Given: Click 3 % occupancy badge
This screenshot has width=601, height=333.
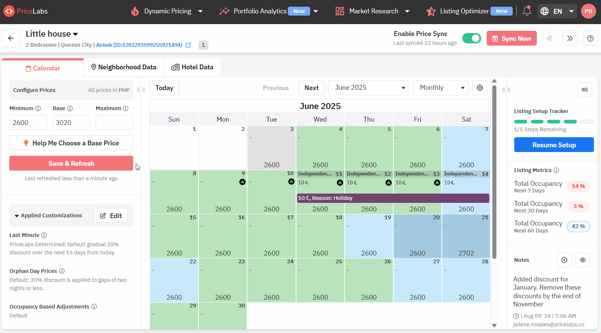Looking at the screenshot, I should tap(578, 207).
